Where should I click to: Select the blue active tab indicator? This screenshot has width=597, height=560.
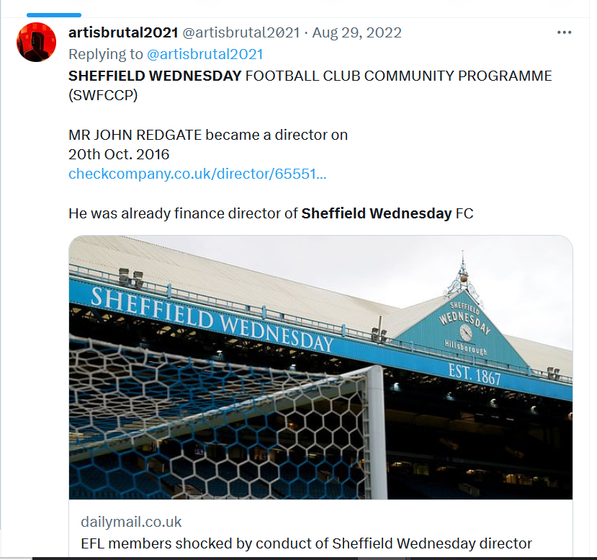click(54, 15)
